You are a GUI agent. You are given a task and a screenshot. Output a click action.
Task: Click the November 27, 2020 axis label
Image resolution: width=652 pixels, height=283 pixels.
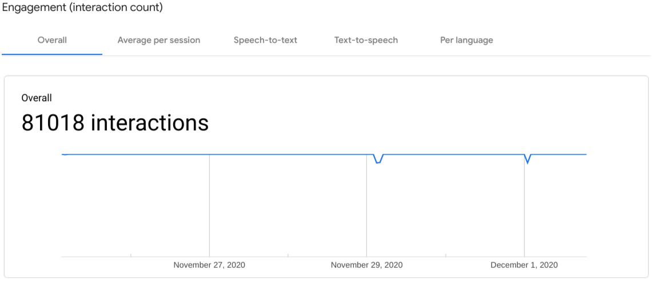(x=209, y=265)
